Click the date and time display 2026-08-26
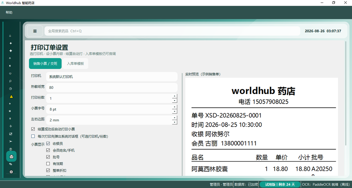Image resolution: width=352 pixels, height=188 pixels. pos(323,31)
